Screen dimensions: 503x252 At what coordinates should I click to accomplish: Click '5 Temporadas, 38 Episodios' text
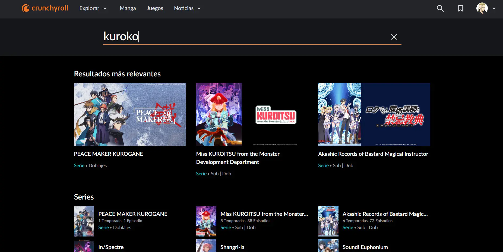pos(245,221)
